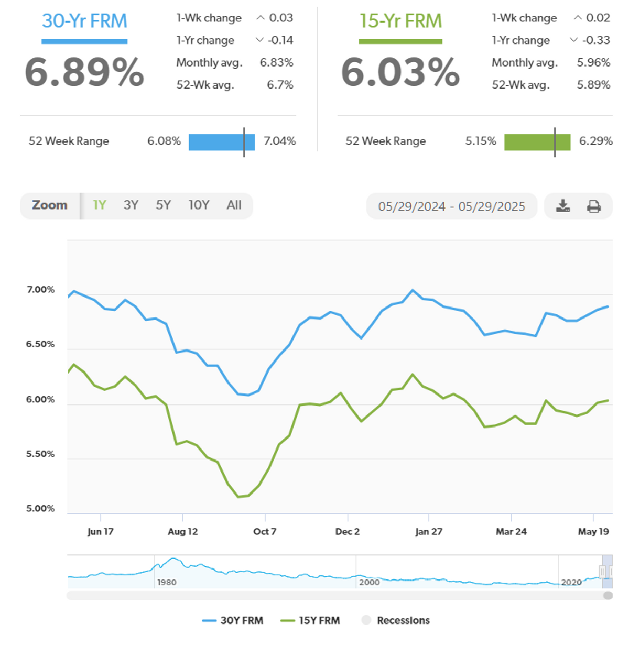Click the 5.00% y-axis label
This screenshot has height=657, width=629.
pyautogui.click(x=41, y=509)
